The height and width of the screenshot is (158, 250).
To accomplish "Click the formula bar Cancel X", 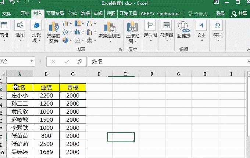I will click(53, 62).
